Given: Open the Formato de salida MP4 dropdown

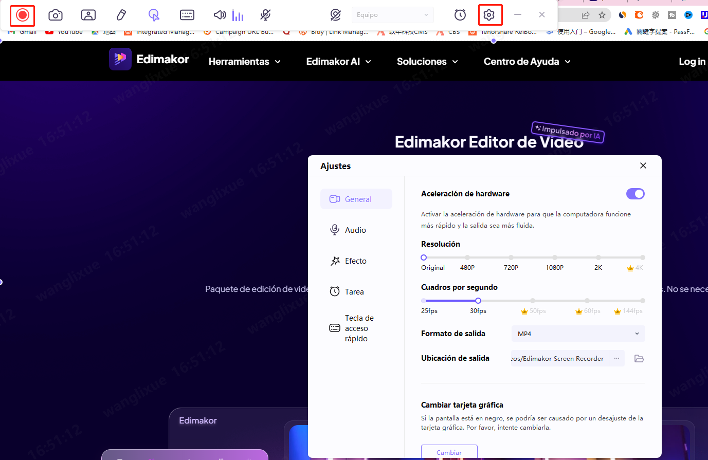Looking at the screenshot, I should tap(578, 334).
